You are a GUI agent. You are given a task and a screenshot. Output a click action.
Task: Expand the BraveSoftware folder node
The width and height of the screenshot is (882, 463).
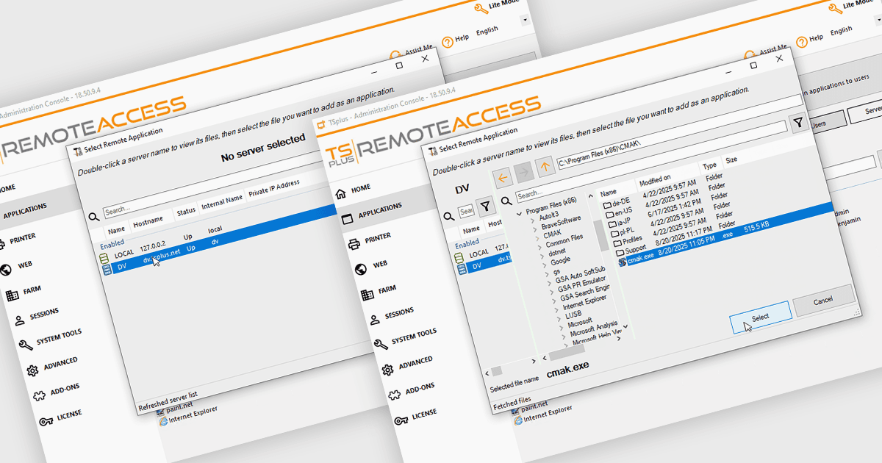pyautogui.click(x=536, y=230)
